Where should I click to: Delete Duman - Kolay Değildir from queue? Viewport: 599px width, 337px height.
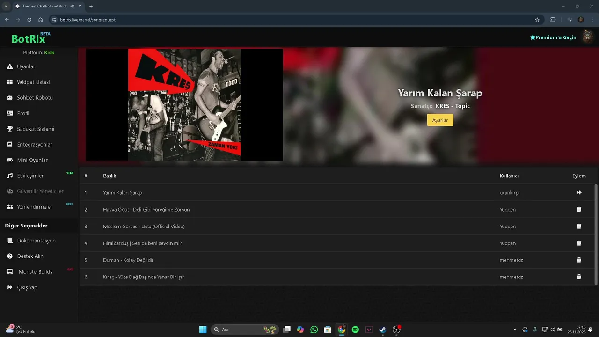579,260
